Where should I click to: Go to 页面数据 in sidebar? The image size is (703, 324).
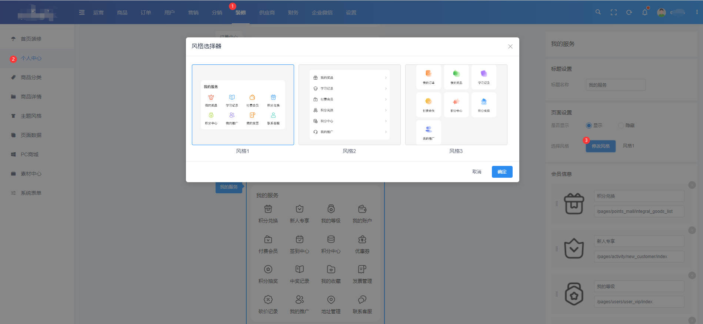[x=37, y=135]
